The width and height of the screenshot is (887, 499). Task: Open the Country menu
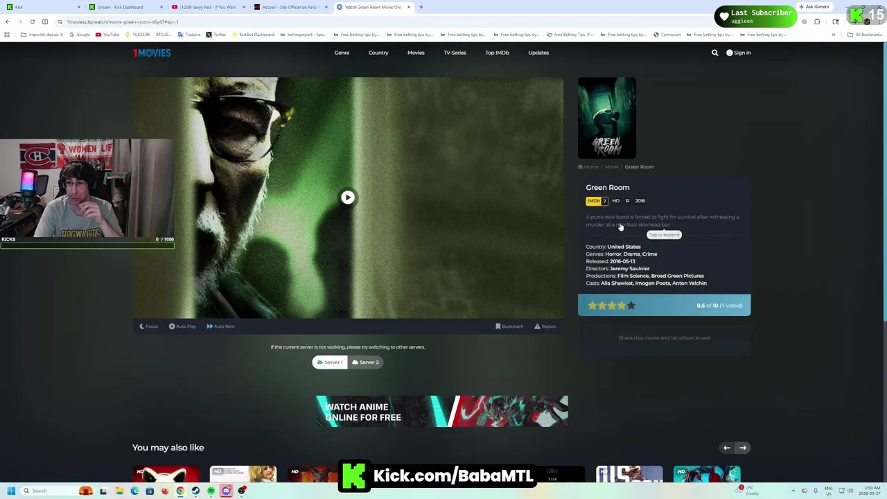(x=378, y=53)
